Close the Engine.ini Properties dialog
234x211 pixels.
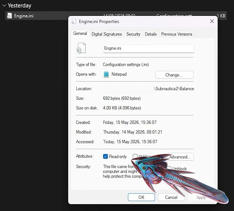click(212, 21)
